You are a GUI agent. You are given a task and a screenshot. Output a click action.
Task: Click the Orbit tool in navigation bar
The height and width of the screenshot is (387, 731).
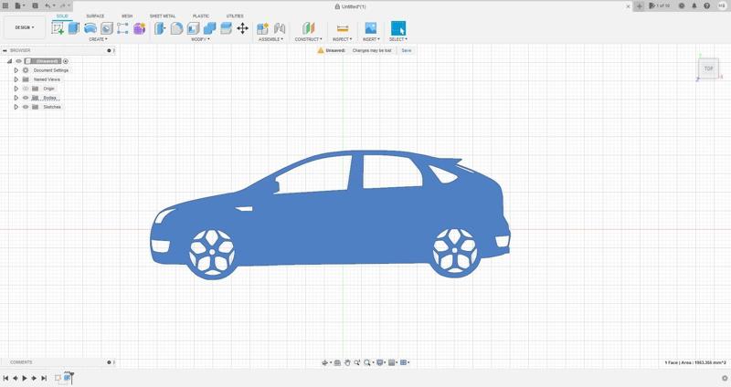pos(325,362)
